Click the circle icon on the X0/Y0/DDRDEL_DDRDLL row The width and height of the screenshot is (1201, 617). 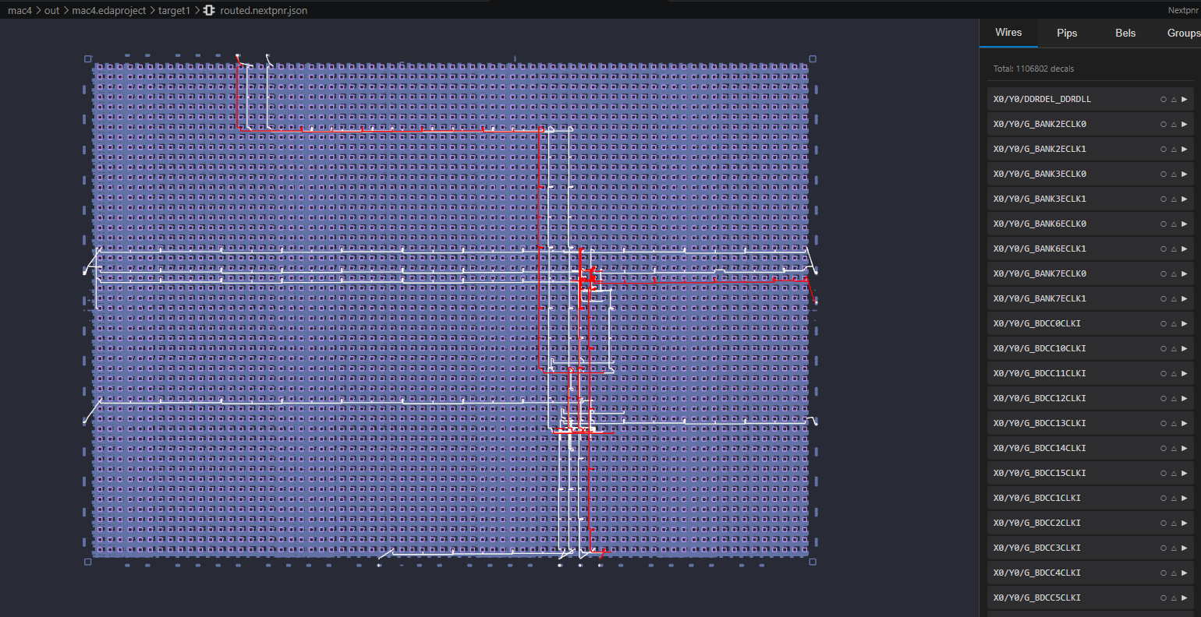[1163, 99]
